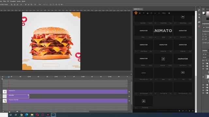
Task: Select the last preset thumbnail with image icon
Action: [x=144, y=101]
